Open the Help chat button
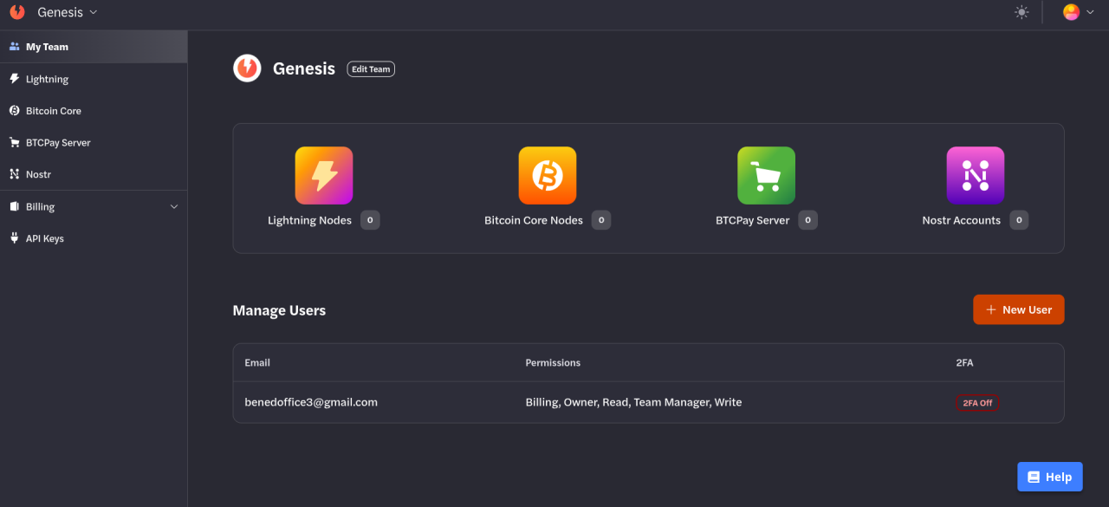This screenshot has width=1109, height=507. click(x=1049, y=477)
